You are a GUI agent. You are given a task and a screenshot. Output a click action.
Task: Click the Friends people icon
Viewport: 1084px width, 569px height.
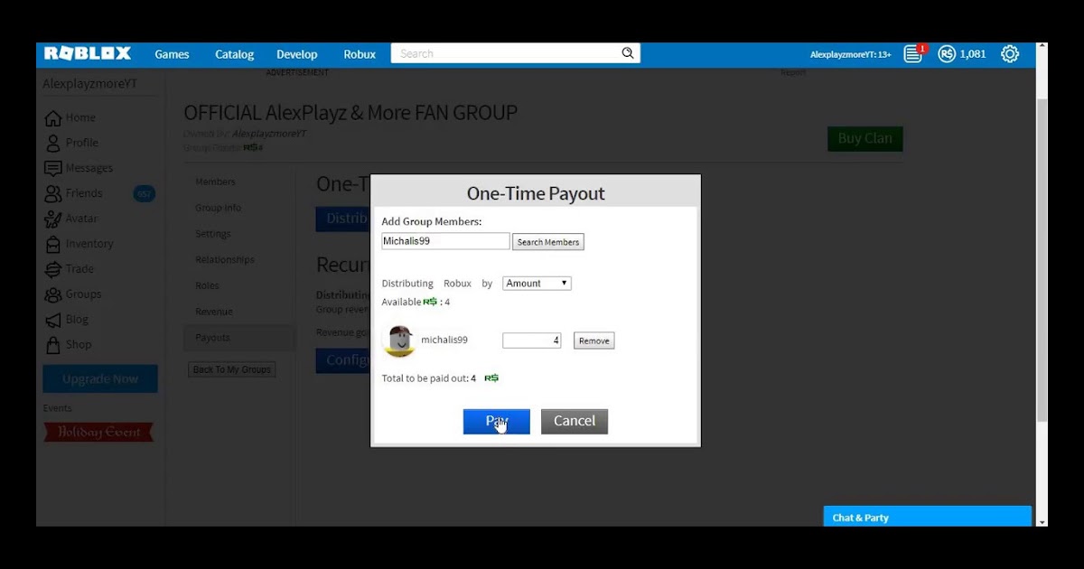53,193
